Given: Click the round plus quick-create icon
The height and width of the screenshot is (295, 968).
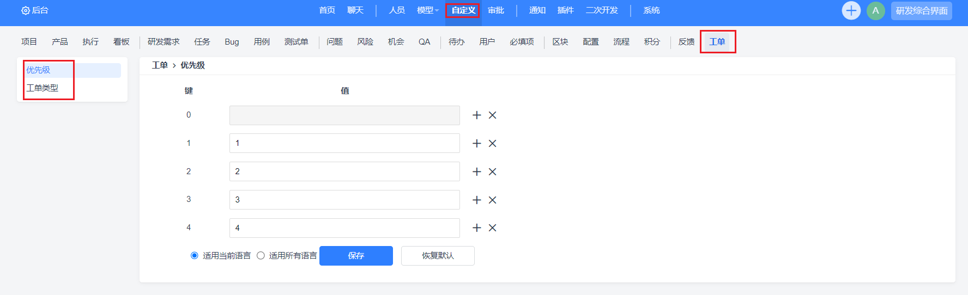Looking at the screenshot, I should point(851,10).
